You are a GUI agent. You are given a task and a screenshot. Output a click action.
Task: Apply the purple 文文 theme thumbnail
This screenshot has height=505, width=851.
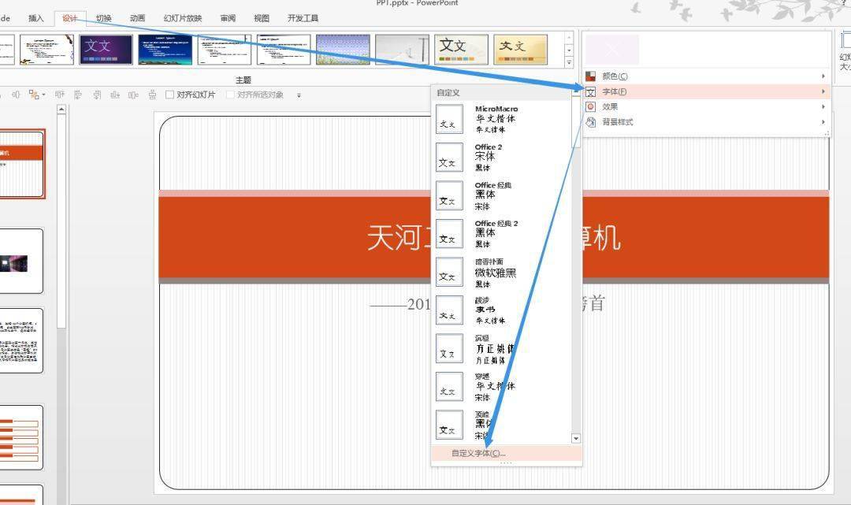tap(106, 50)
